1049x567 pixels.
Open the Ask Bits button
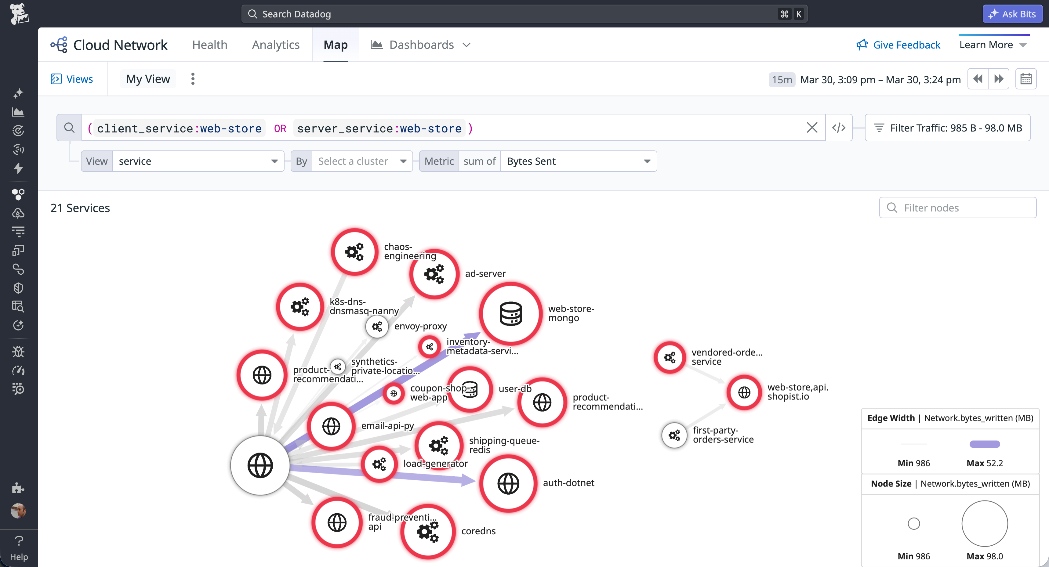coord(1013,13)
